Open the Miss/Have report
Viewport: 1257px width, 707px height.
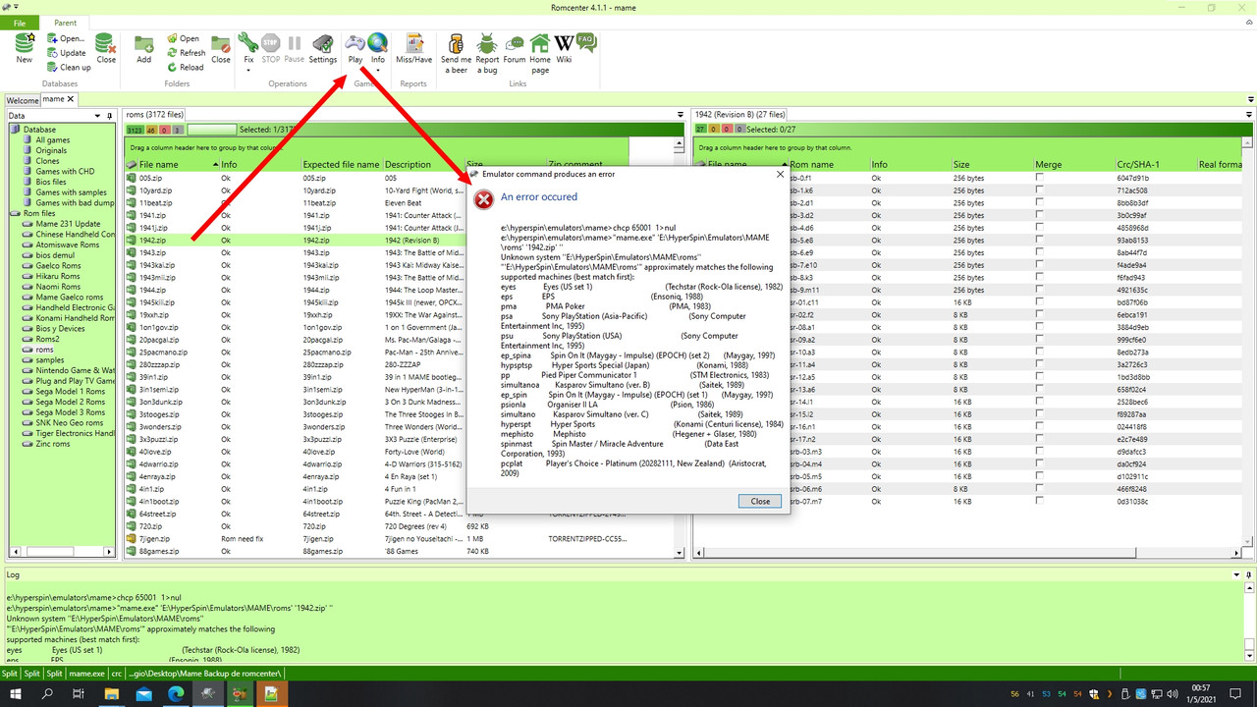[x=413, y=48]
